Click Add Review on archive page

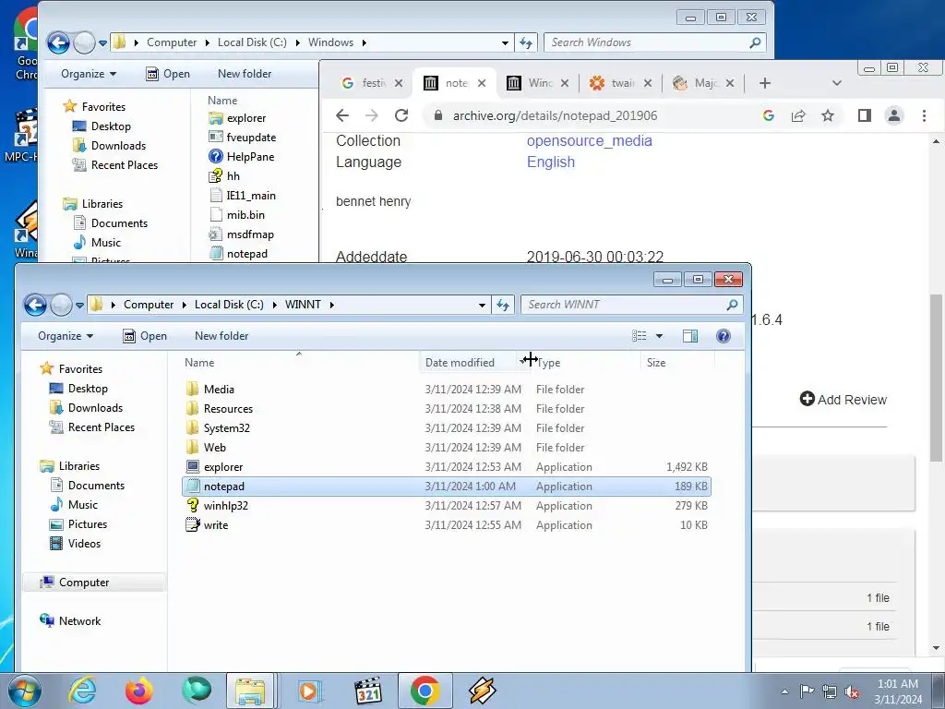(843, 399)
